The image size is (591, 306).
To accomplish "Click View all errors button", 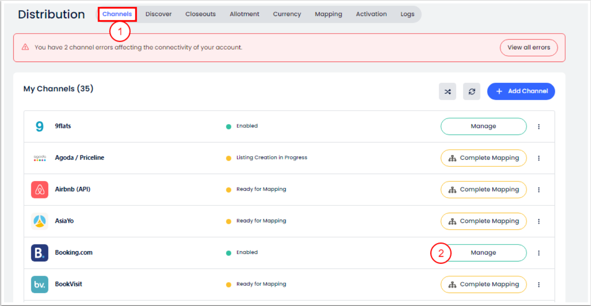I will tap(528, 47).
